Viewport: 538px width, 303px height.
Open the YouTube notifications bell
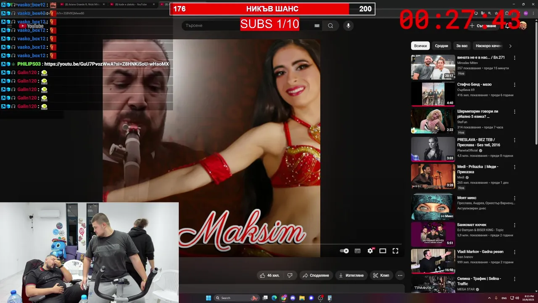507,26
